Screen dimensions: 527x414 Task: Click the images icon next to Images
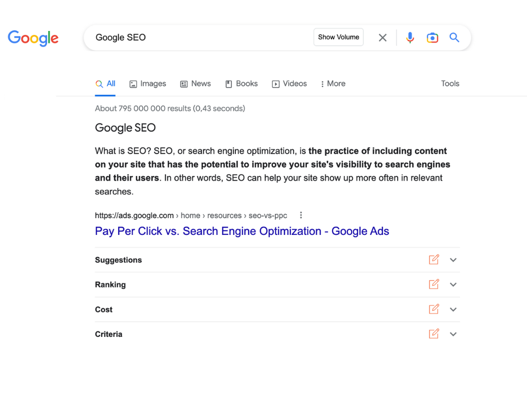pyautogui.click(x=133, y=84)
